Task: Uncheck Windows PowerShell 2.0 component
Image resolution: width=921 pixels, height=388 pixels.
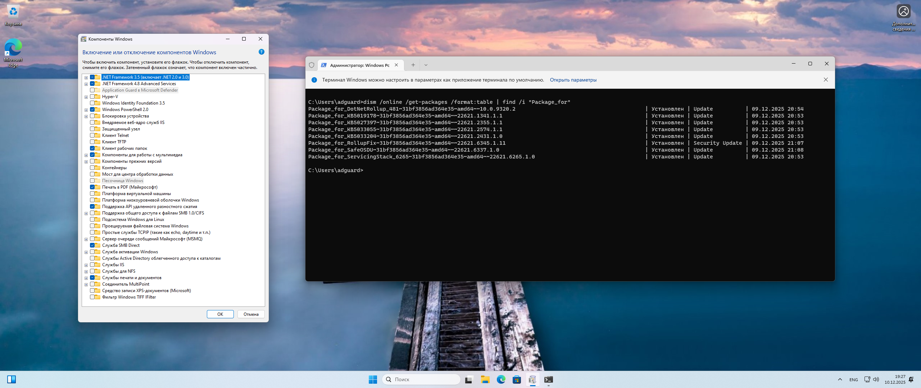Action: coord(92,110)
